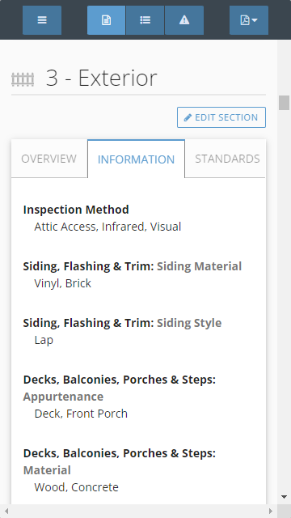
Task: Click the Appurtenance label
Action: [63, 397]
